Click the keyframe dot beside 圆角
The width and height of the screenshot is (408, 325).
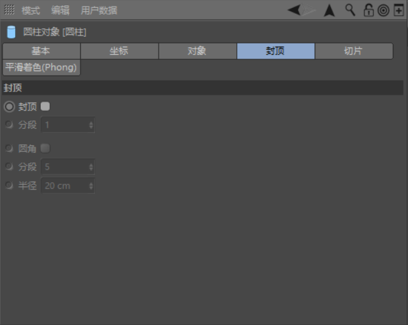(x=9, y=148)
